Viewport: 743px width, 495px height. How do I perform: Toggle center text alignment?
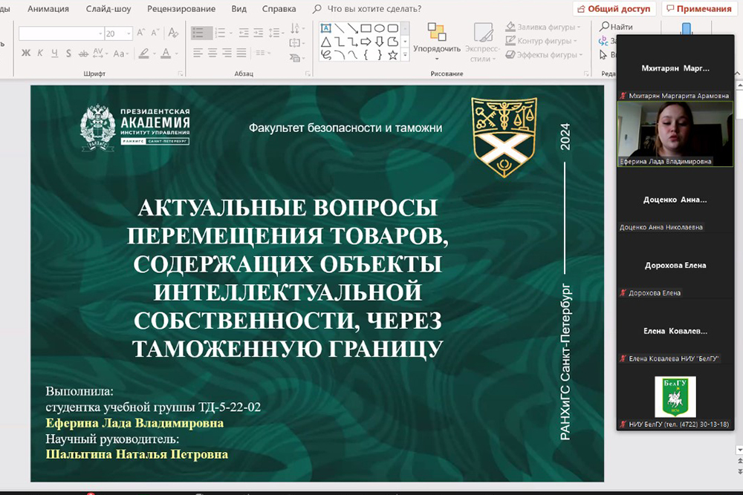(x=212, y=53)
